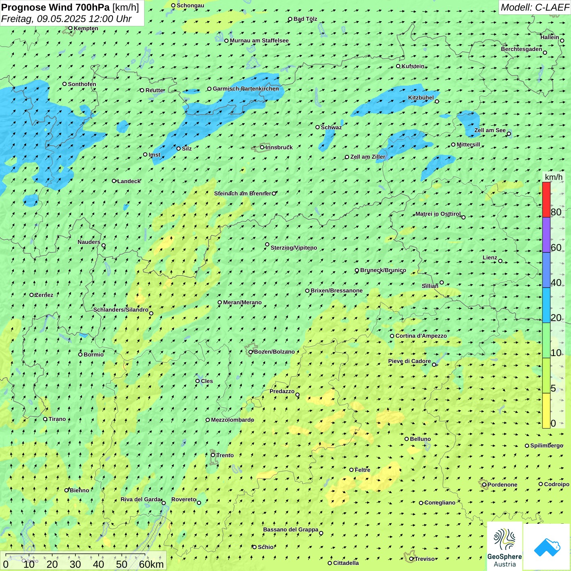Viewport: 571px width, 571px height.
Task: Click the Kempten location marker
Action: point(70,29)
